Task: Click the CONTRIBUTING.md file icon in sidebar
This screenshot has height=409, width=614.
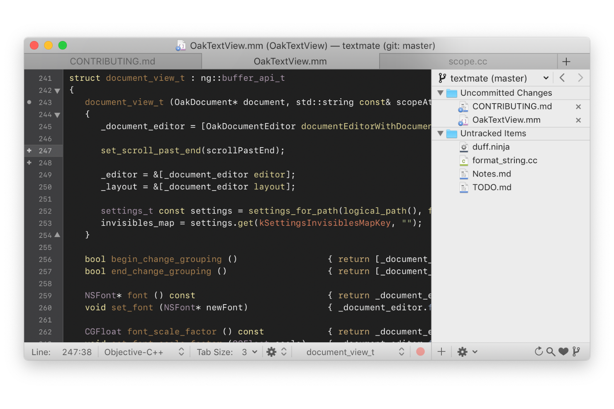Action: 463,107
